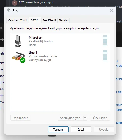Click the Hazır status text
122x140 pixels.
pos(32,45)
